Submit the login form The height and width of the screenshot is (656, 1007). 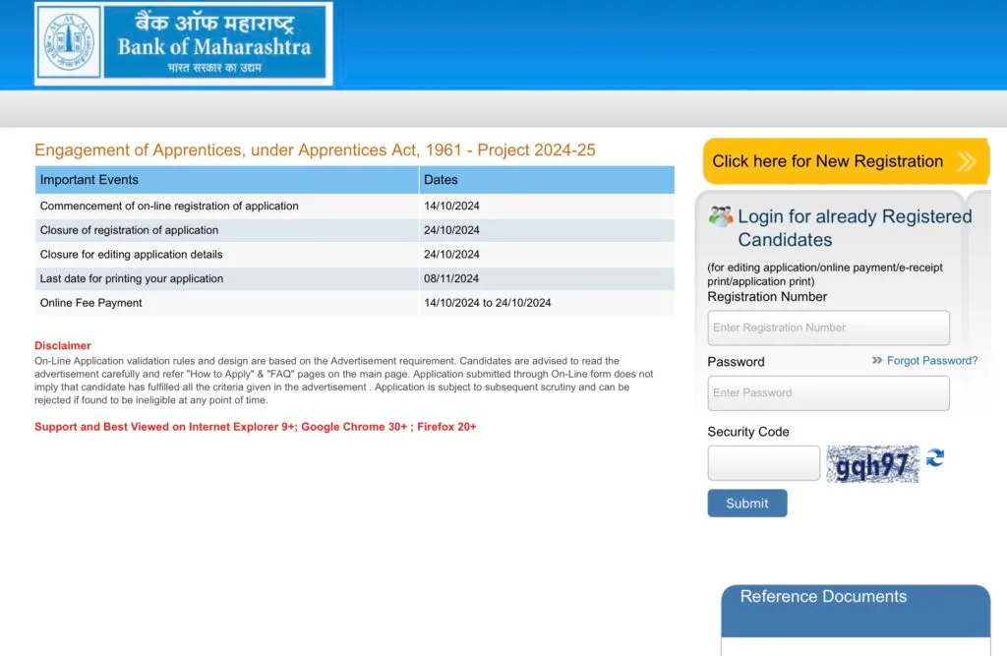[747, 504]
